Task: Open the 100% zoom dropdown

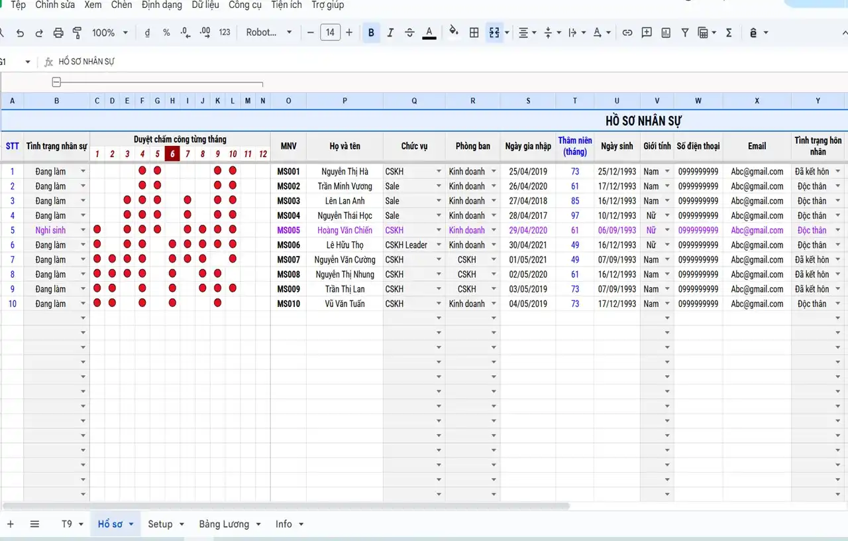Action: tap(110, 32)
